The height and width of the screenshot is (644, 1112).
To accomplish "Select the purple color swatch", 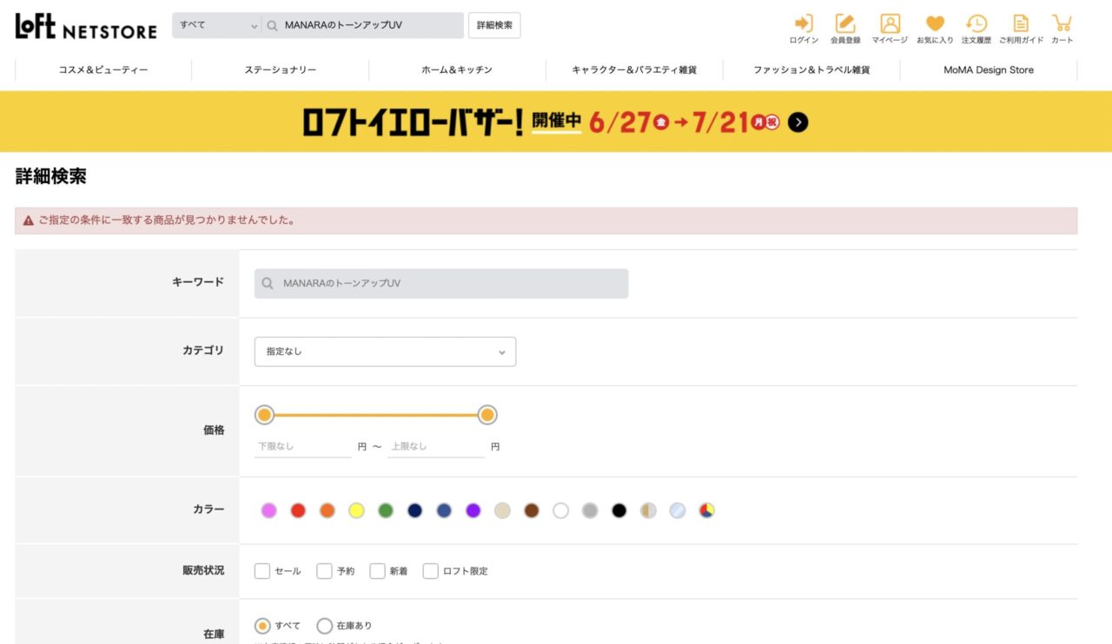I will (473, 511).
